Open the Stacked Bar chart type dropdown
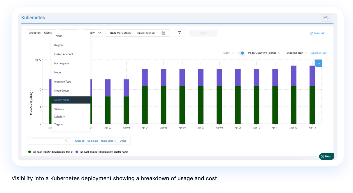 point(297,53)
